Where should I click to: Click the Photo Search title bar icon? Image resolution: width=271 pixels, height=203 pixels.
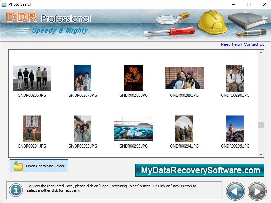tap(4, 4)
